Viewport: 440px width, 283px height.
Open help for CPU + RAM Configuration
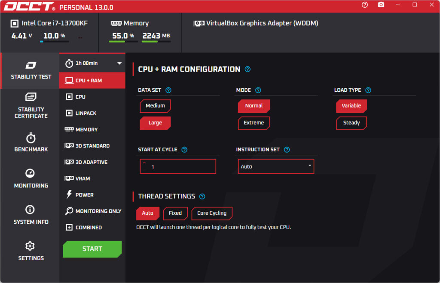pyautogui.click(x=247, y=69)
